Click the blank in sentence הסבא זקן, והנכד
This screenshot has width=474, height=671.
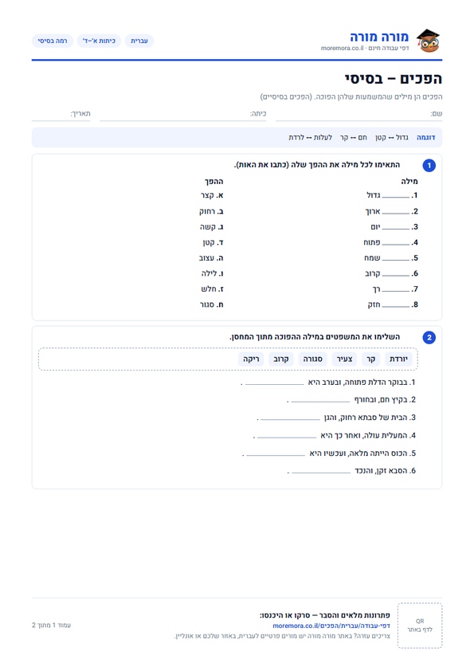point(321,472)
